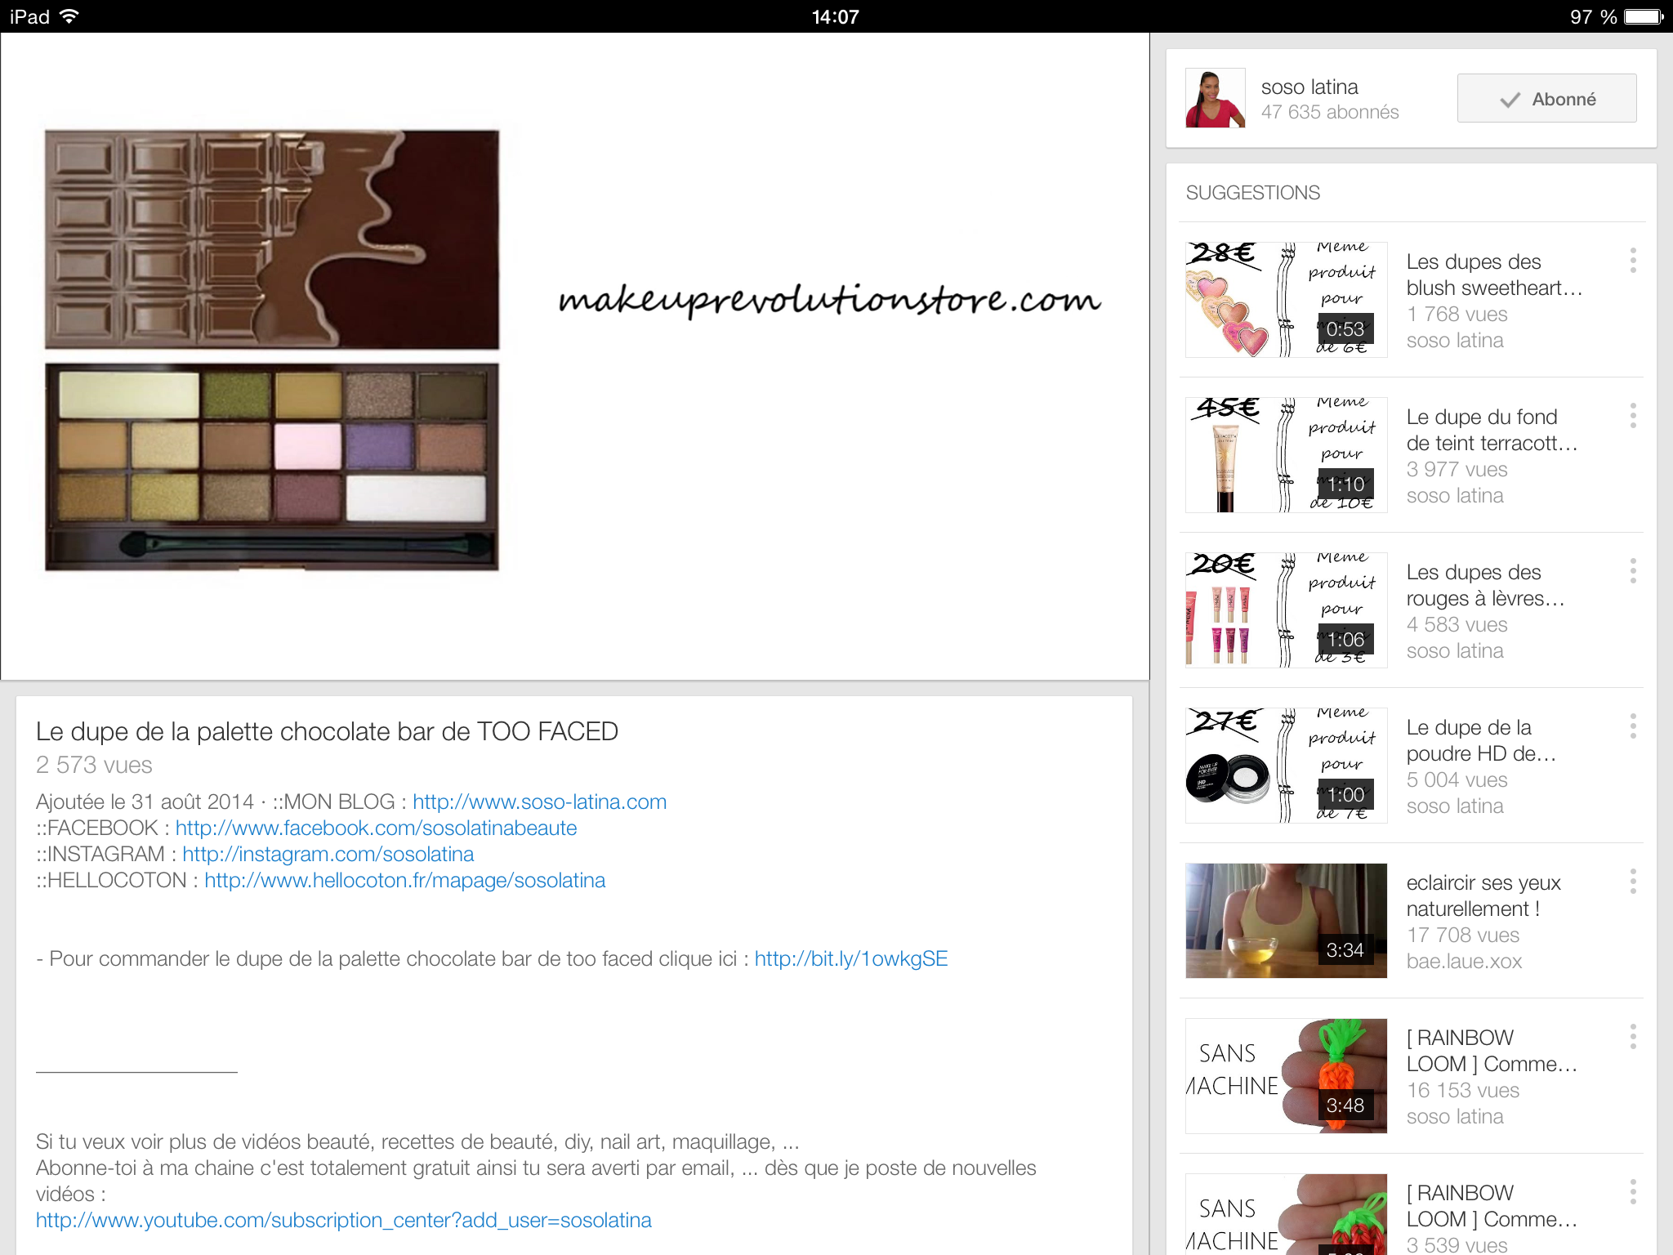This screenshot has width=1673, height=1255.
Task: Tap the '17 708 vues' view count
Action: point(1463,935)
